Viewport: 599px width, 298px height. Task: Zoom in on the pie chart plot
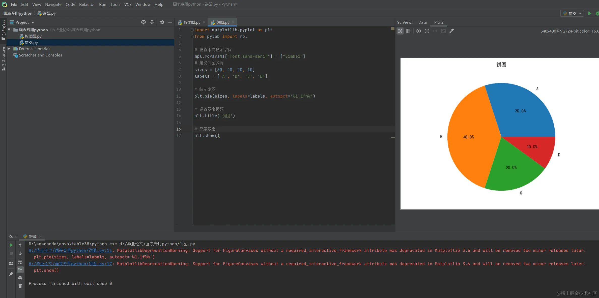click(419, 31)
